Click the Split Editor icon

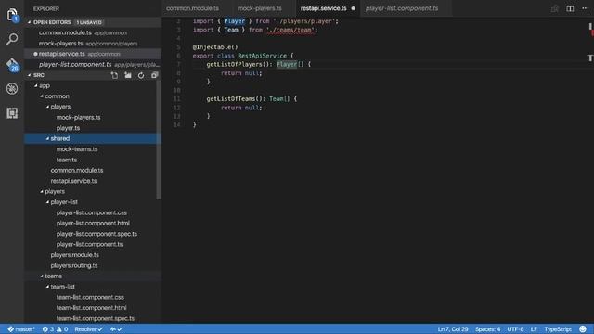pyautogui.click(x=570, y=8)
